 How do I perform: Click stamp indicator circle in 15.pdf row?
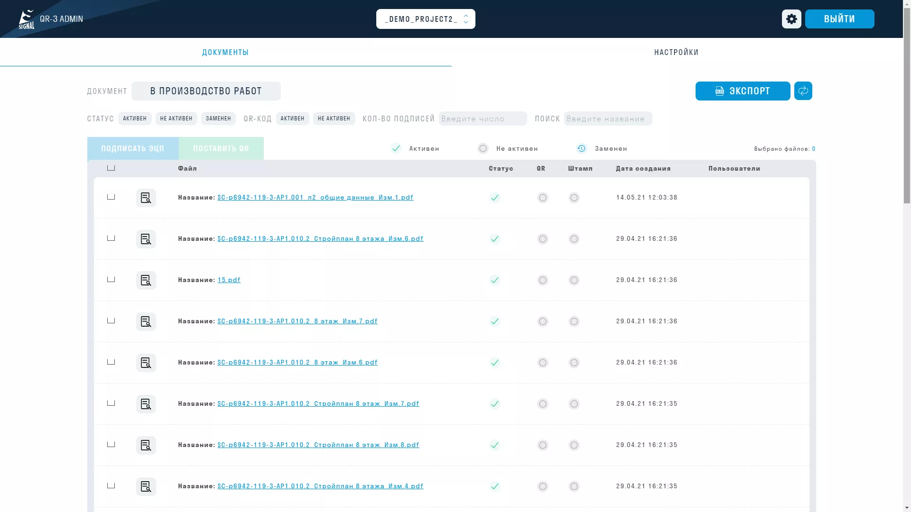pyautogui.click(x=574, y=280)
